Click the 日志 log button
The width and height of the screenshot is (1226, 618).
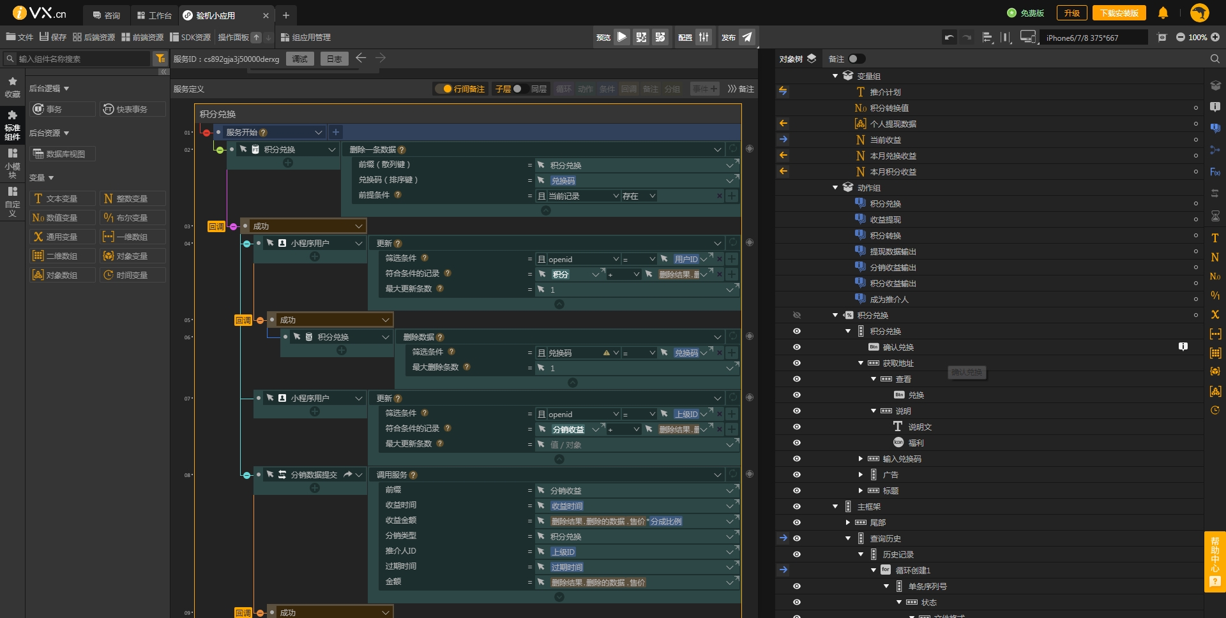(335, 59)
